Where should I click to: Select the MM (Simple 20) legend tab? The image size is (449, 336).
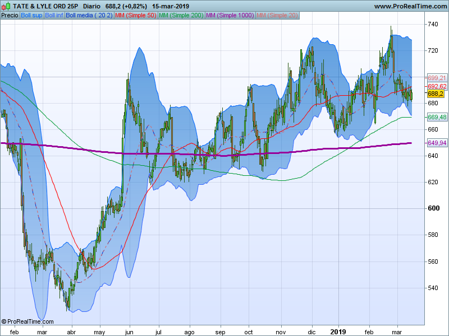click(x=277, y=16)
